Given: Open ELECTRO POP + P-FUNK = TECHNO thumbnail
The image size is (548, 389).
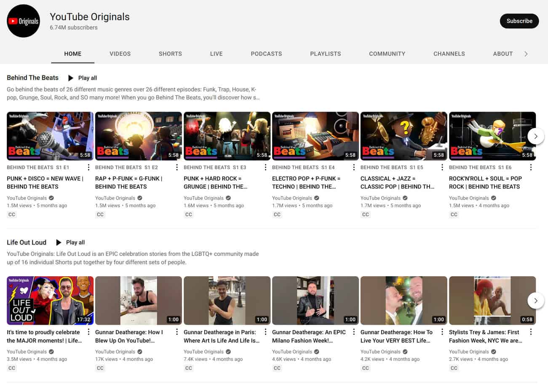Looking at the screenshot, I should tap(315, 136).
